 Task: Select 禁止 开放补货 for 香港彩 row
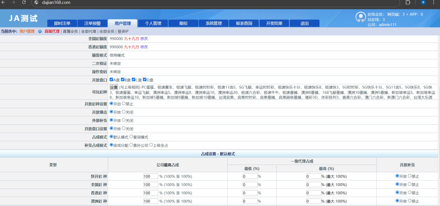click(x=409, y=193)
